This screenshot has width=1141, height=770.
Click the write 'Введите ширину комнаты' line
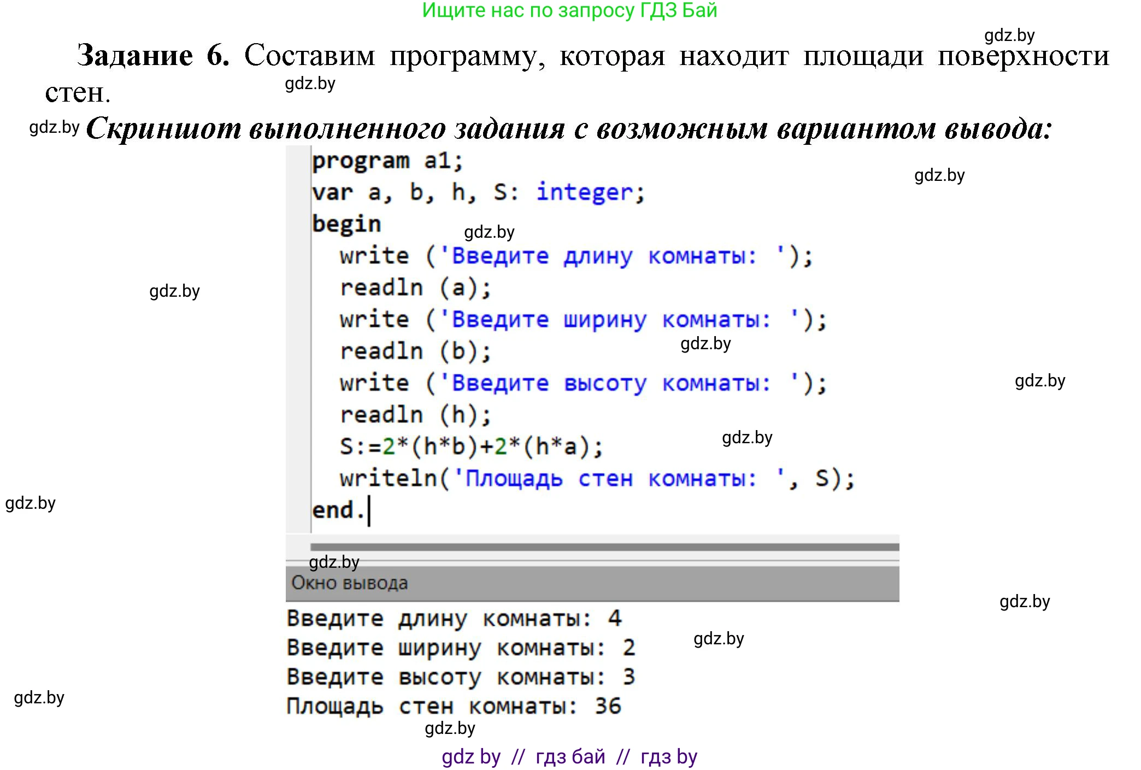click(583, 319)
